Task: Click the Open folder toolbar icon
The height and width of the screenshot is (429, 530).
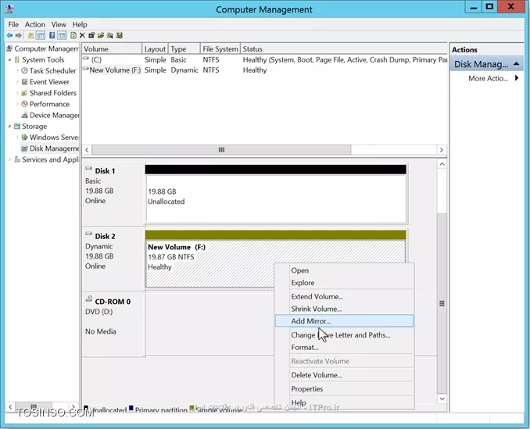Action: 100,35
